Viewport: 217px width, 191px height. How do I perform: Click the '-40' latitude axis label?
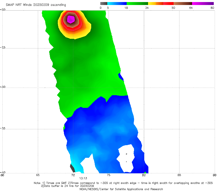pos(3,172)
